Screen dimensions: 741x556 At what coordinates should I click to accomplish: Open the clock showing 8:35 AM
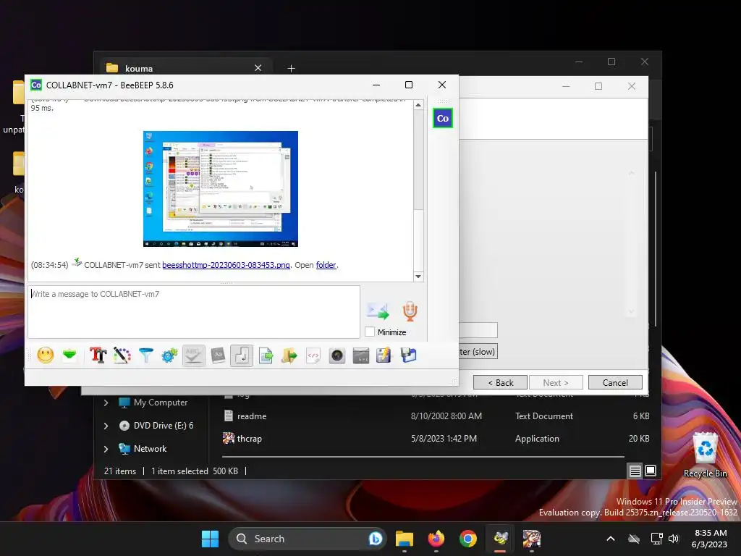[710, 539]
